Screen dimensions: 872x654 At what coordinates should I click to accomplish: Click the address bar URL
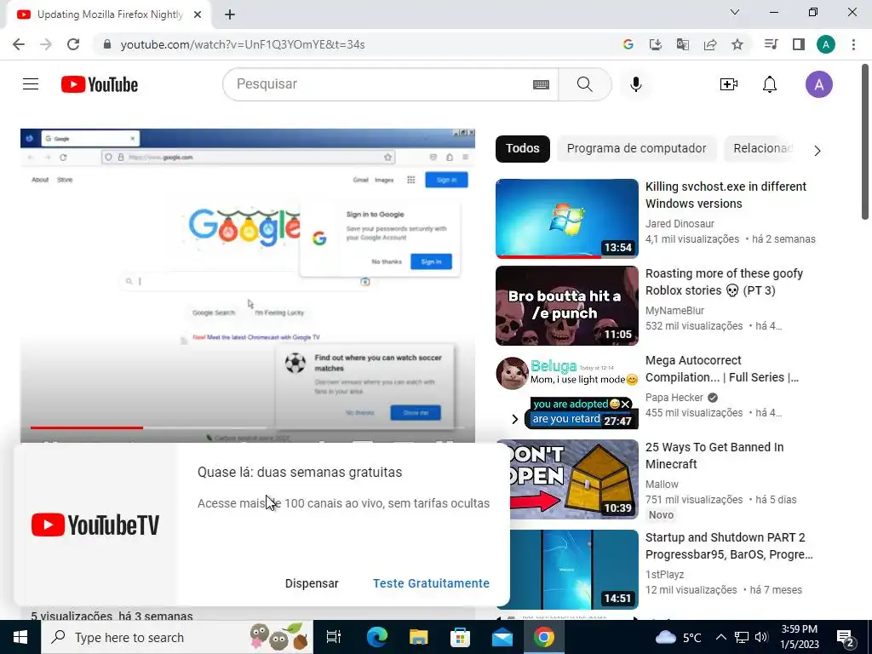coord(243,44)
